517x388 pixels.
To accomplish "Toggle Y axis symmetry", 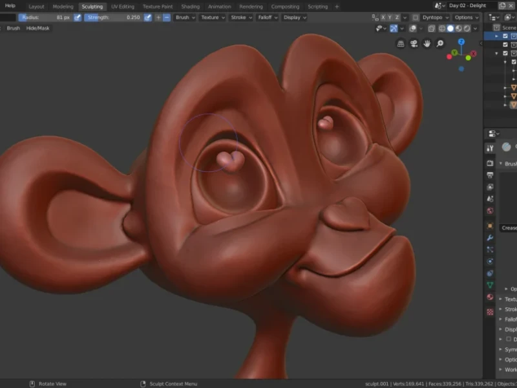I will [390, 17].
